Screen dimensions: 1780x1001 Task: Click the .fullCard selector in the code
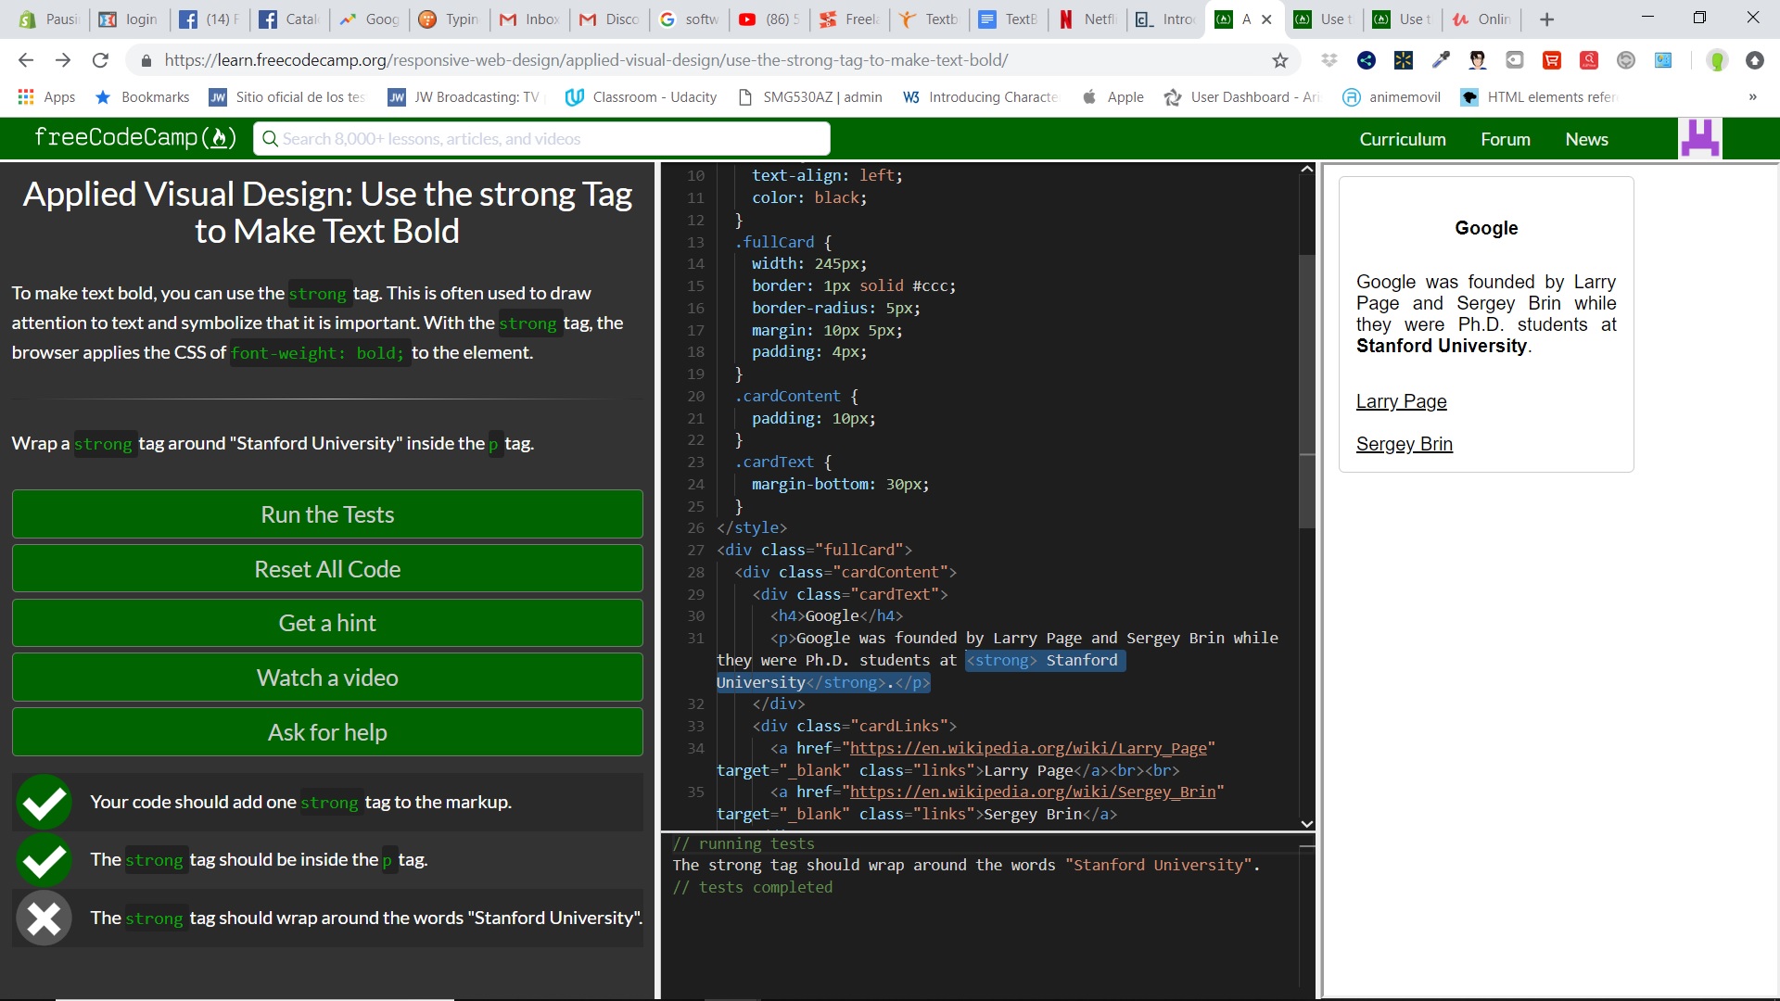pos(775,242)
